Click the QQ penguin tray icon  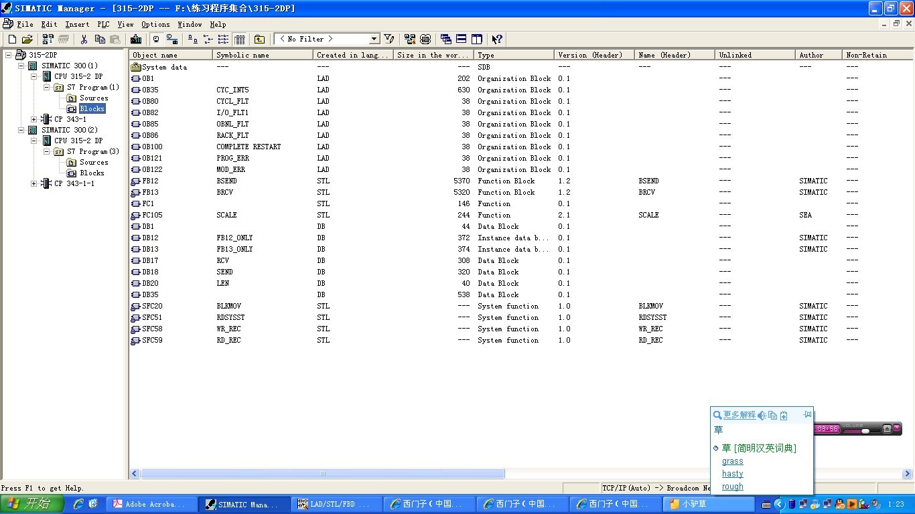[840, 504]
